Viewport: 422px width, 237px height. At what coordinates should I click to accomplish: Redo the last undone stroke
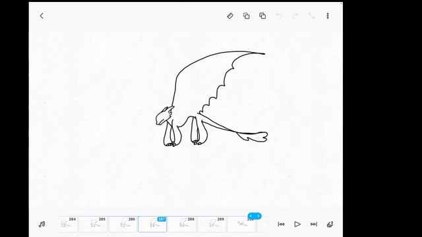[295, 16]
